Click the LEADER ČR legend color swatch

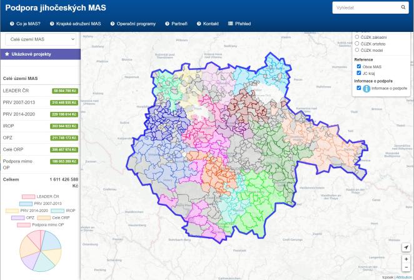click(28, 197)
